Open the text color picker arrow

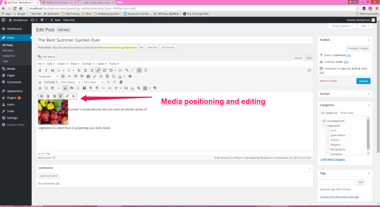tap(125, 76)
